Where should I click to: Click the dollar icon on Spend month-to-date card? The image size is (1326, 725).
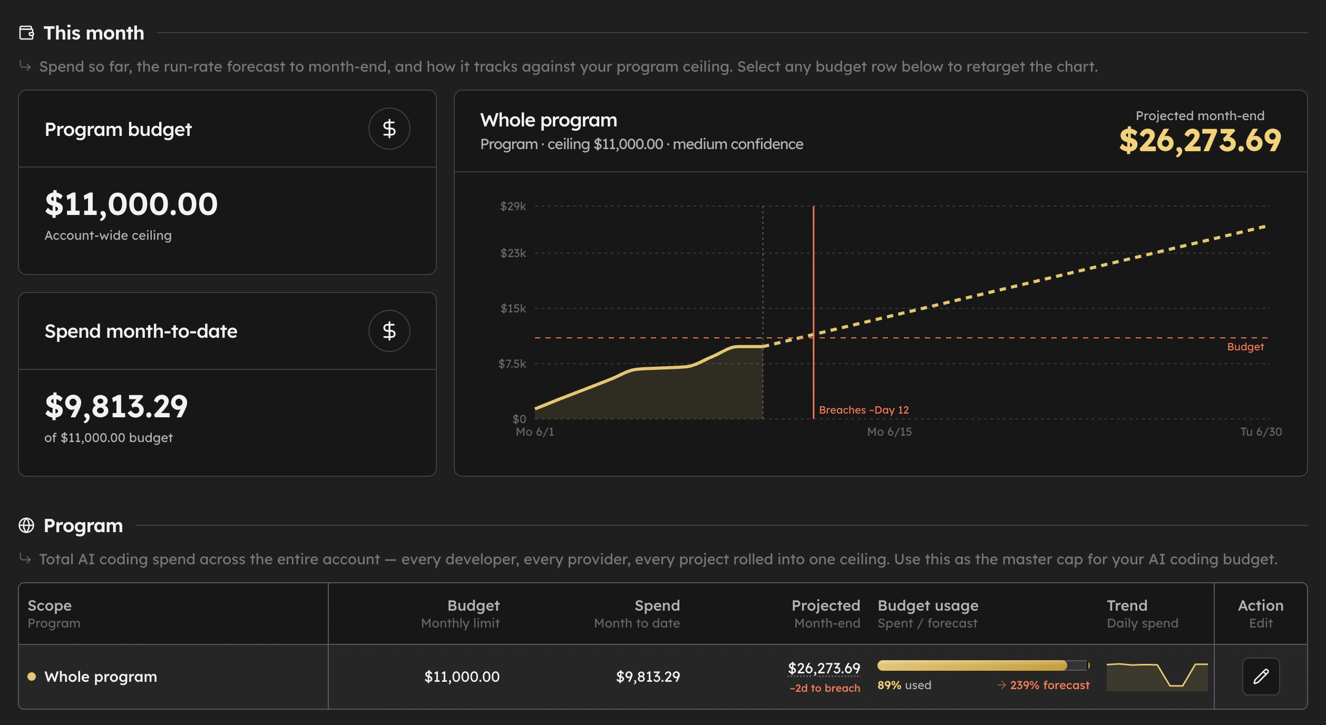389,331
